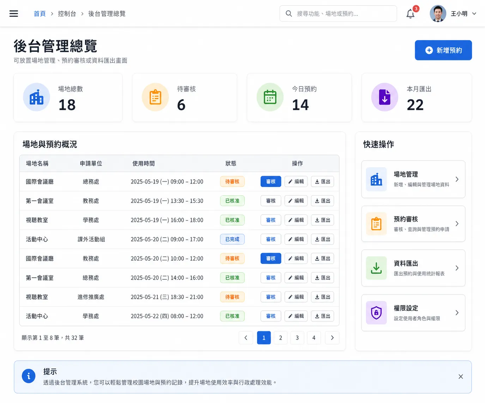Image resolution: width=485 pixels, height=403 pixels.
Task: Go to next page with right arrow
Action: click(x=332, y=337)
